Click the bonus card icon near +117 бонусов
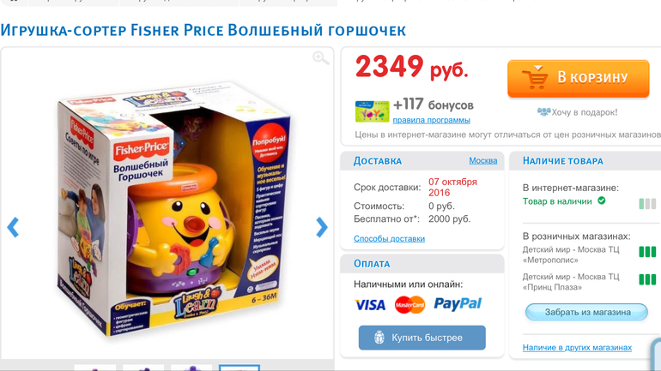661x371 pixels. (x=373, y=111)
